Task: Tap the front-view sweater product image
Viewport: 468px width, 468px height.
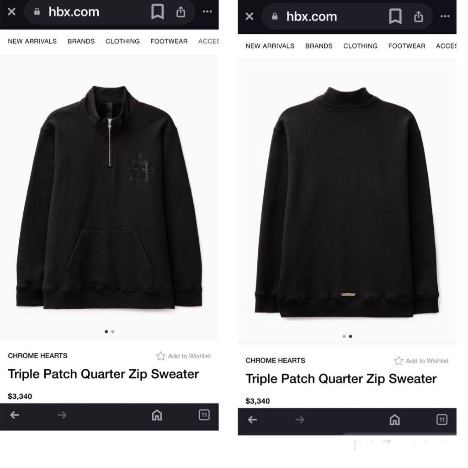Action: [x=109, y=197]
